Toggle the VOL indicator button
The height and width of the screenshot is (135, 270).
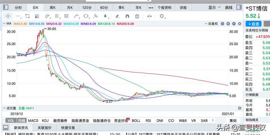pos(11,120)
